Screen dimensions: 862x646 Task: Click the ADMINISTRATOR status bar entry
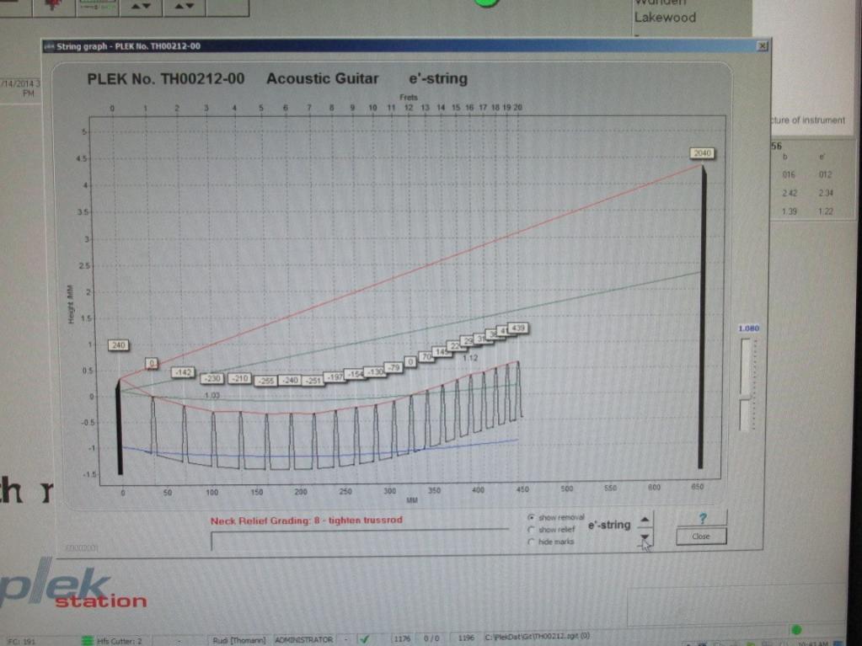[x=303, y=639]
